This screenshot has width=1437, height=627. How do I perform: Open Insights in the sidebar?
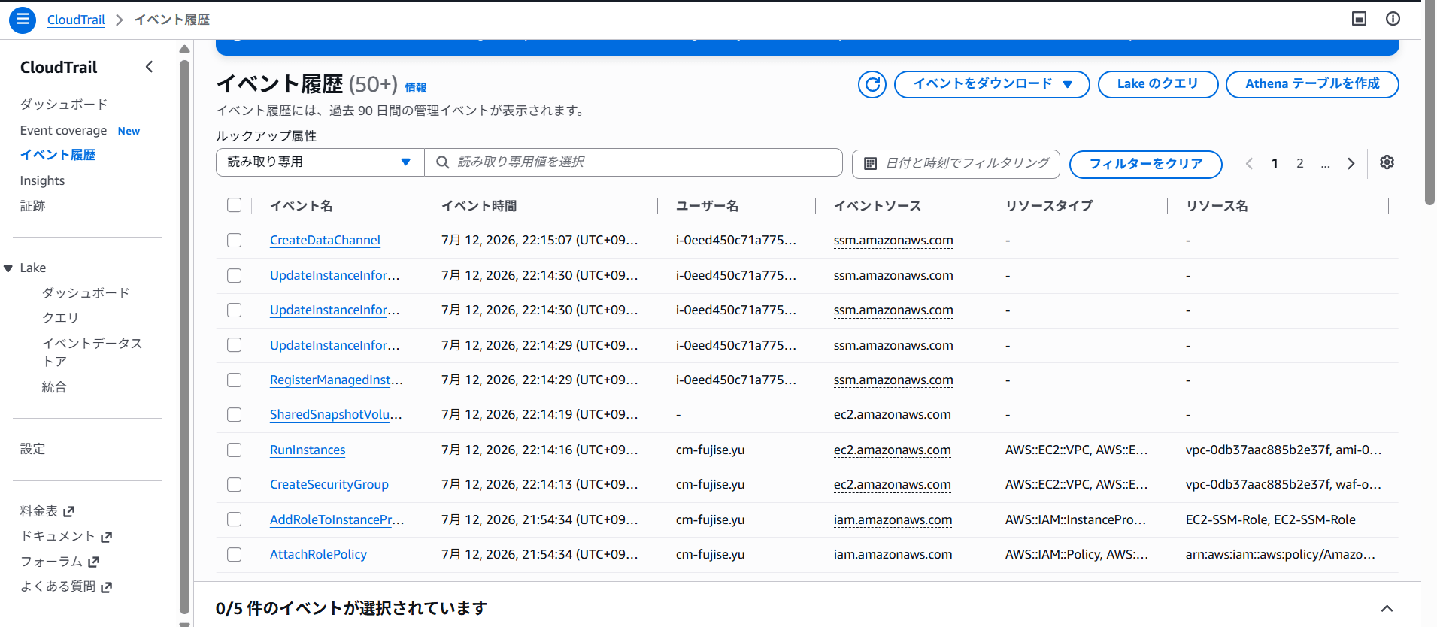(42, 180)
